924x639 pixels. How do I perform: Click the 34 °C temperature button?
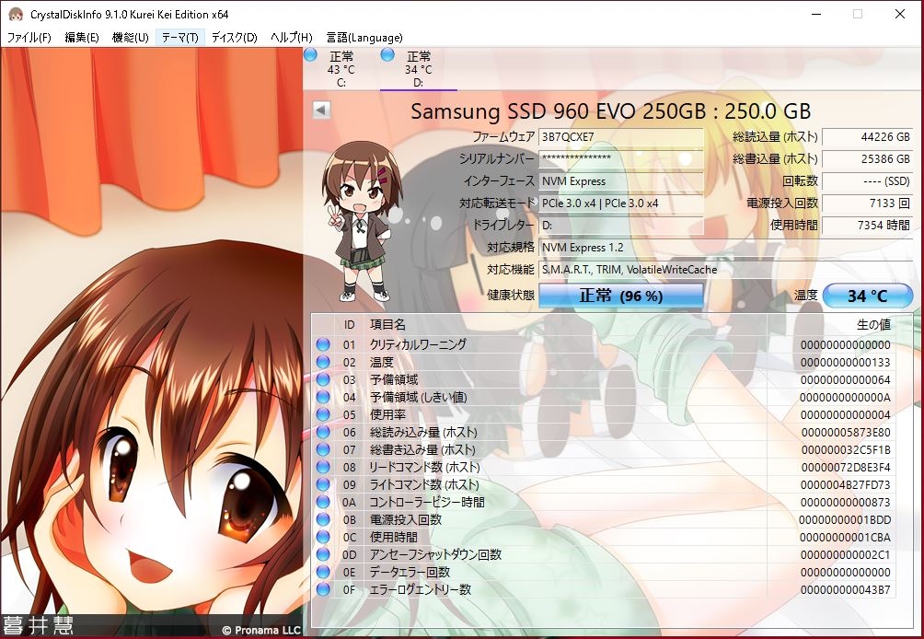(x=868, y=296)
